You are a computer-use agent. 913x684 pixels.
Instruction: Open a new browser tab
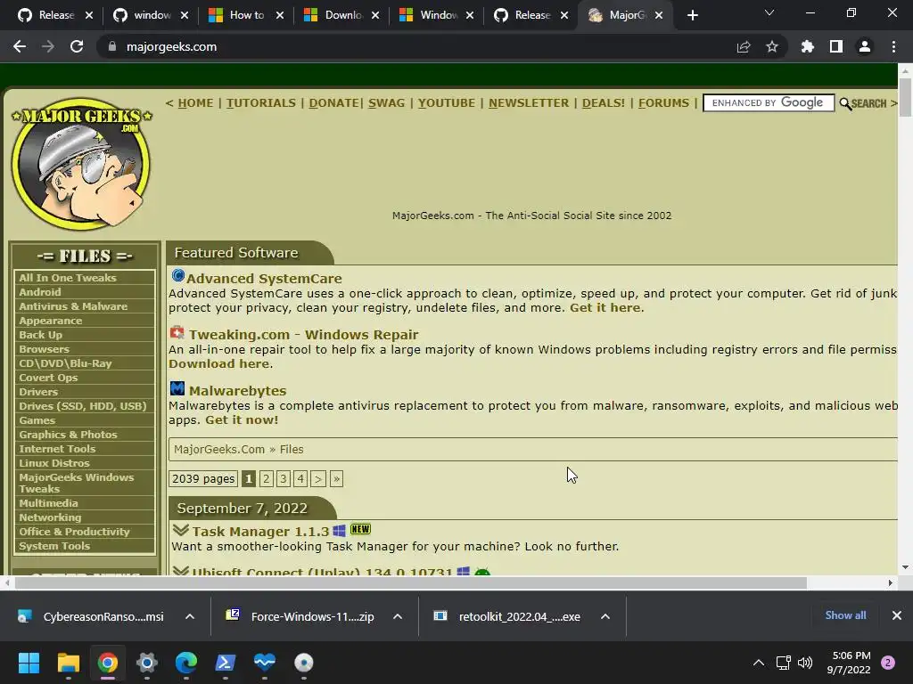tap(692, 15)
